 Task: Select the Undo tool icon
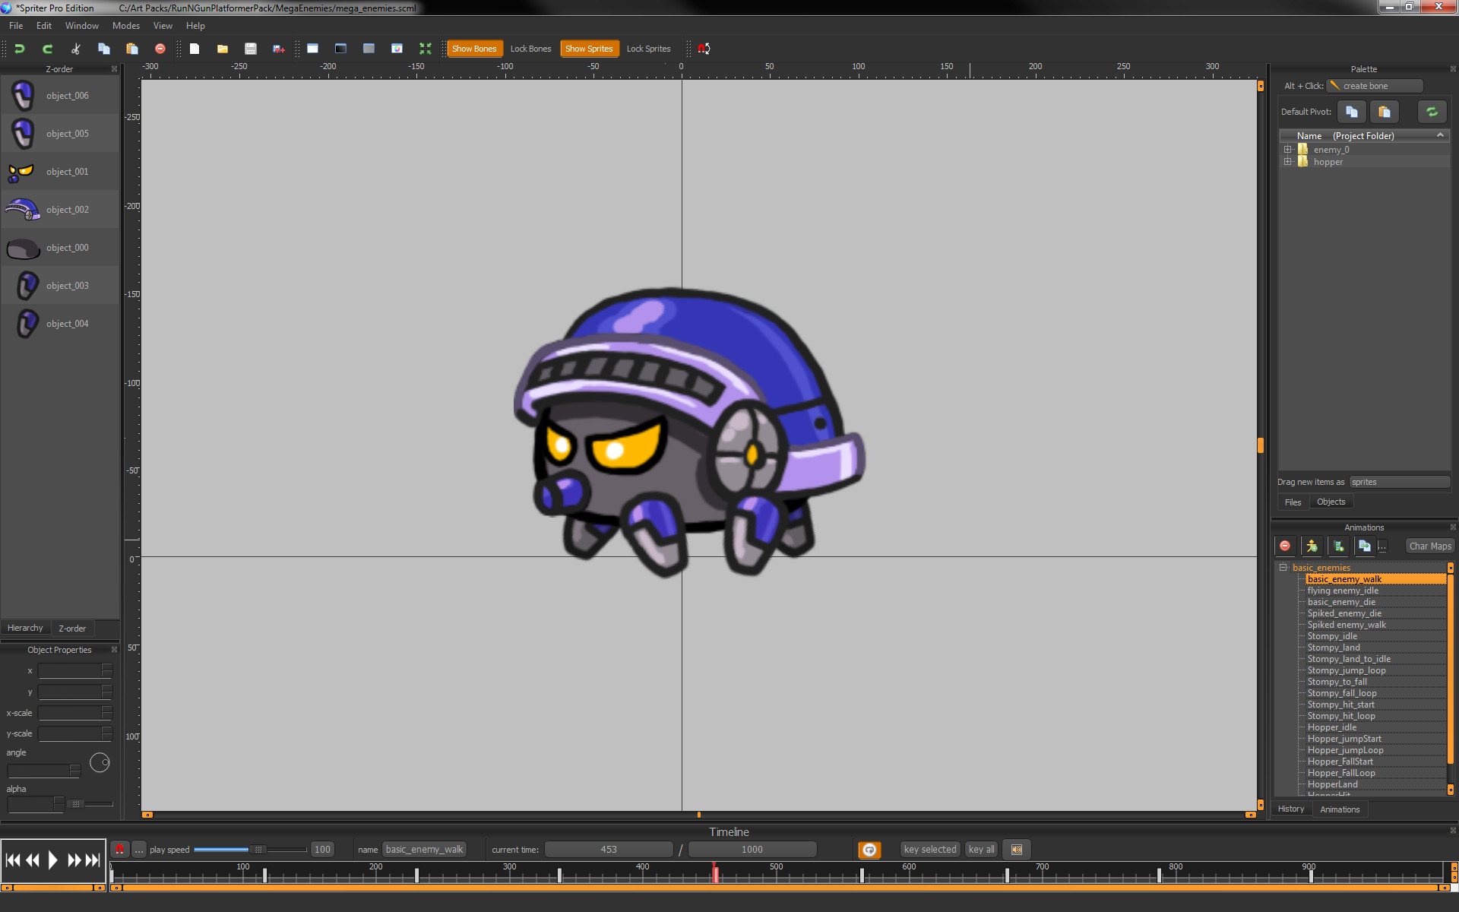(19, 48)
